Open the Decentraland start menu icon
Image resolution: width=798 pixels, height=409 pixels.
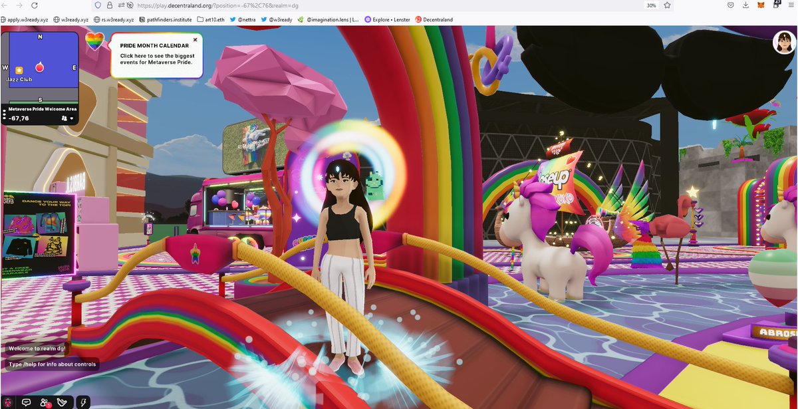(x=8, y=402)
